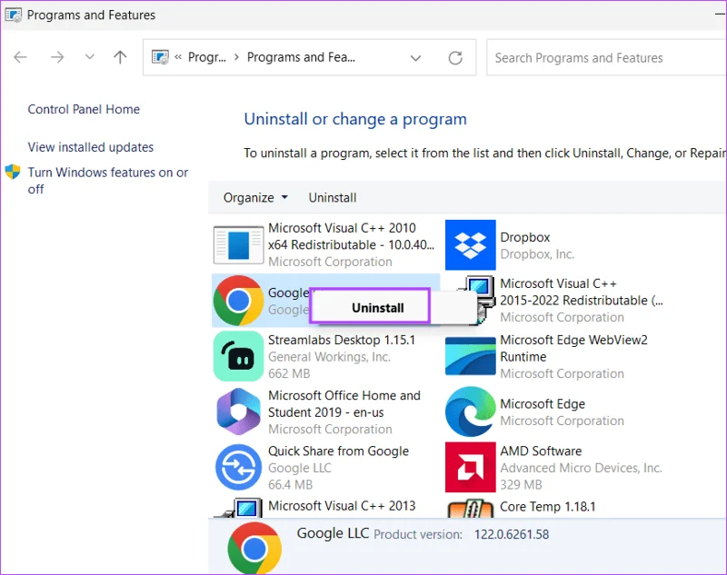Click '662 MB' size under Streamlabs
This screenshot has height=575, width=727.
point(289,373)
